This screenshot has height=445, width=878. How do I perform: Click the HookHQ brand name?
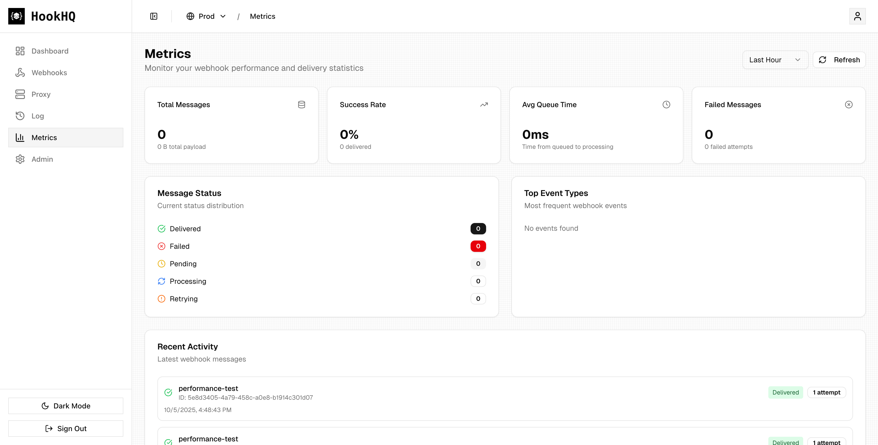tap(53, 16)
